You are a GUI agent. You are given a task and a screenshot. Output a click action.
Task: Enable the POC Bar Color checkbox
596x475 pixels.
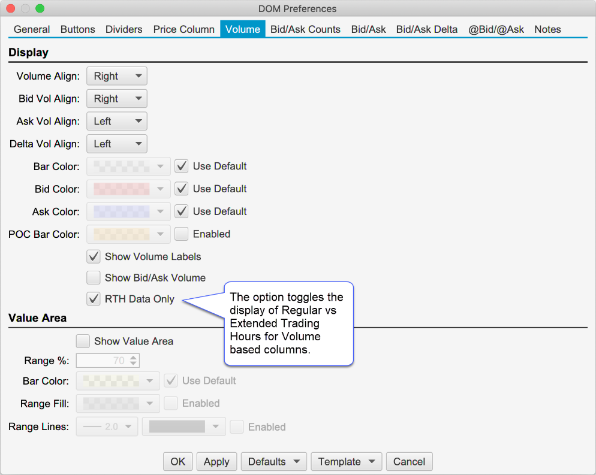[x=182, y=234]
